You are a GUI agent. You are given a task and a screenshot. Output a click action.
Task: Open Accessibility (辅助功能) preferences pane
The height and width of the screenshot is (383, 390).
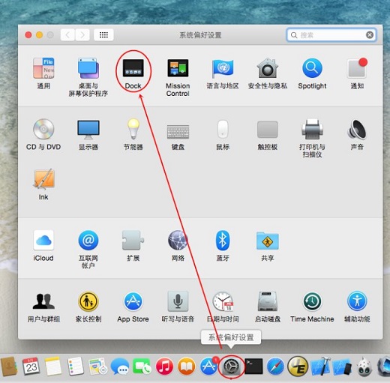coord(357,307)
